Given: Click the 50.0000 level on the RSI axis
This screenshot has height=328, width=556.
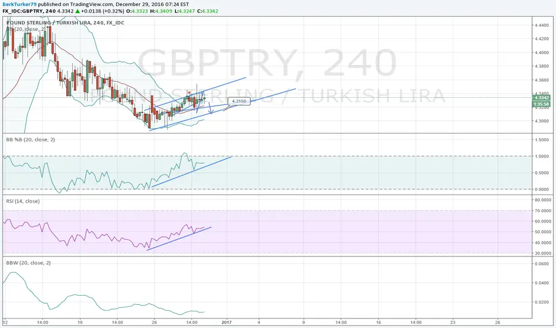Looking at the screenshot, I should pos(542,232).
